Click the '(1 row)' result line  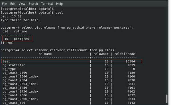tap(7, 43)
